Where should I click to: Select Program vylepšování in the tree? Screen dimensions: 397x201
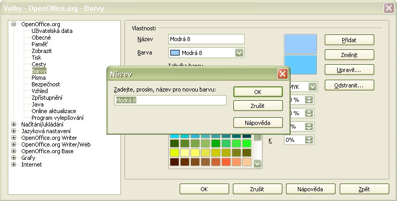57,118
